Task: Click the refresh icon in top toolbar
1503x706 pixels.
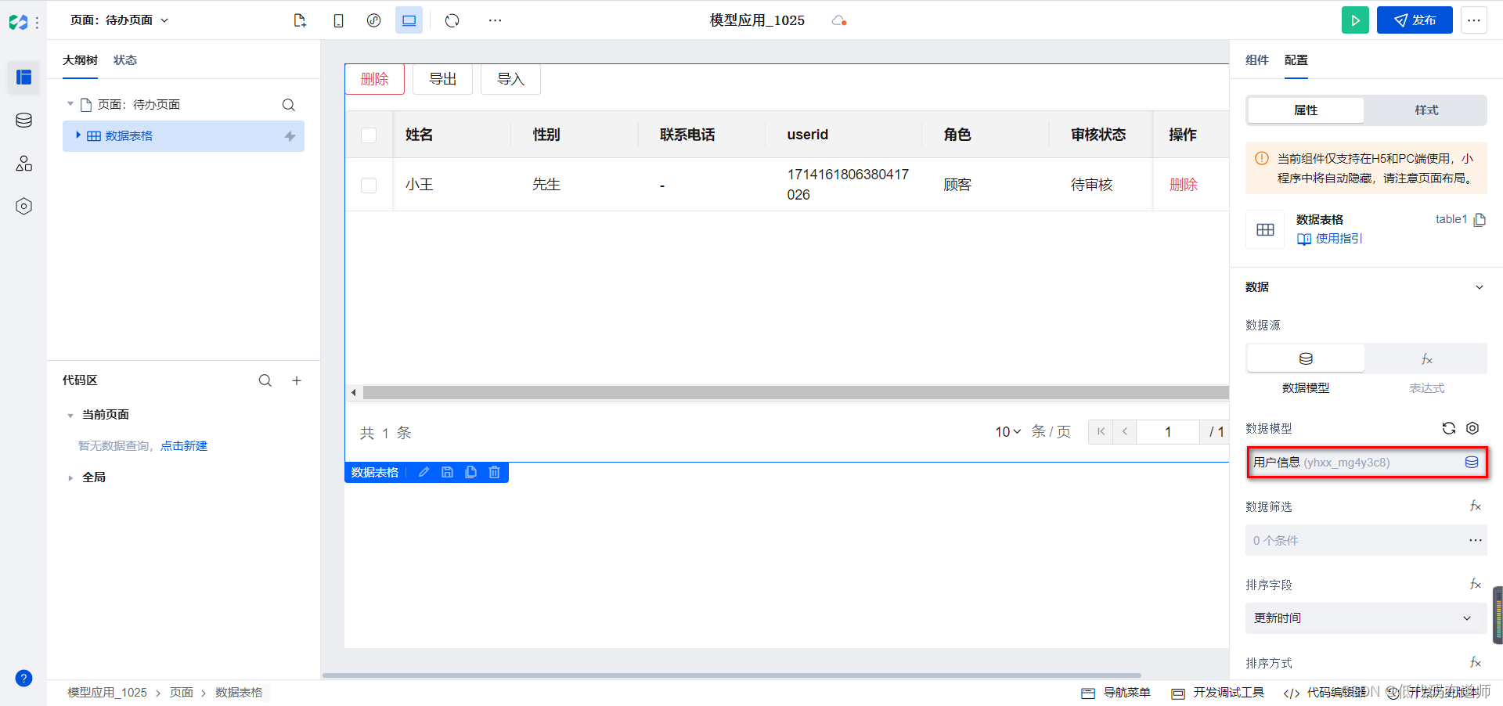Action: (x=452, y=20)
